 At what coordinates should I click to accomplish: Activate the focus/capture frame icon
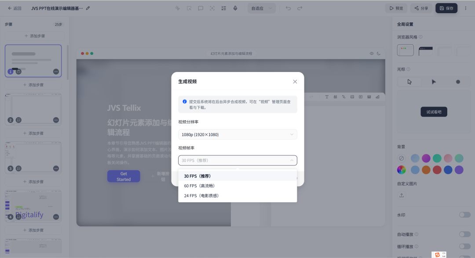pos(212,8)
